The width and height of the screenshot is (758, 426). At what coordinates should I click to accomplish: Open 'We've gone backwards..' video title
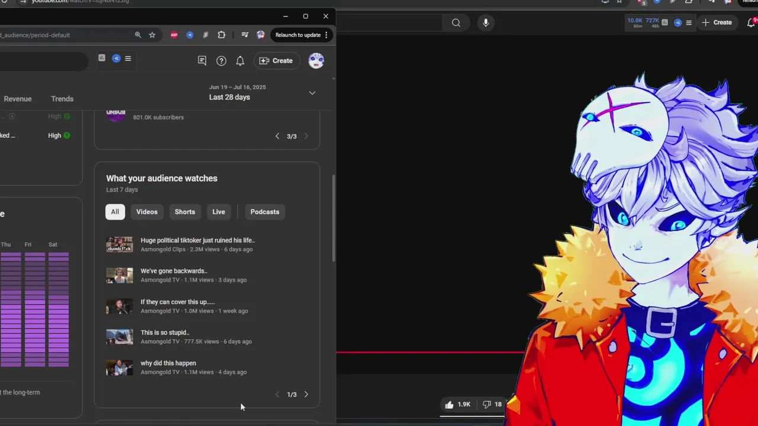[174, 271]
